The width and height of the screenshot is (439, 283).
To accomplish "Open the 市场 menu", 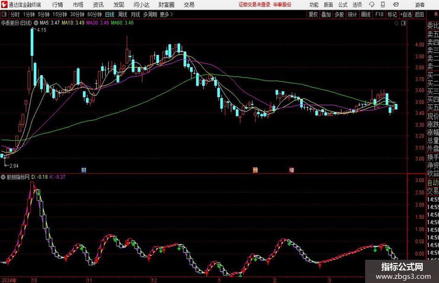I will pyautogui.click(x=78, y=5).
